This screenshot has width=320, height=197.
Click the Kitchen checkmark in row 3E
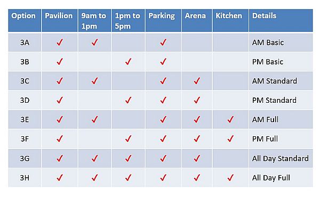tap(230, 119)
